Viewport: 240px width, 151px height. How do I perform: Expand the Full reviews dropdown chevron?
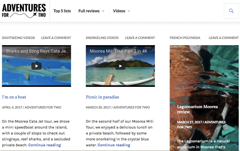(x=103, y=11)
